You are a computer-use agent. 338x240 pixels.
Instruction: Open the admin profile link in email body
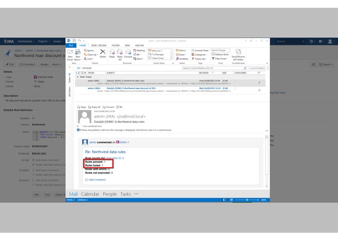click(93, 142)
